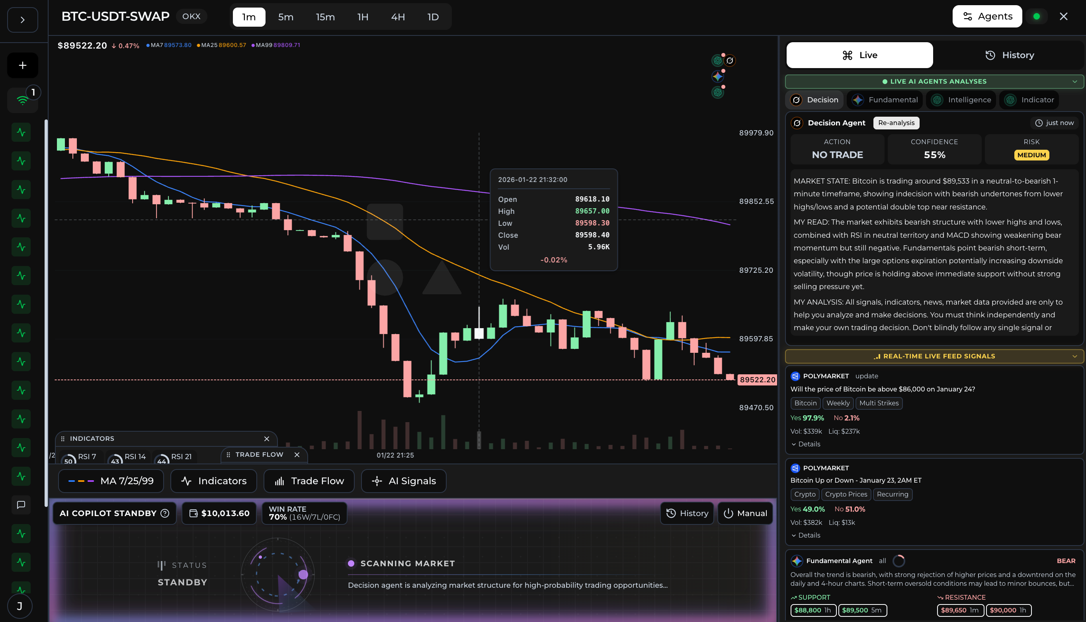The width and height of the screenshot is (1086, 622).
Task: Click the Re-analysis button on the Decision Agent
Action: tap(897, 123)
